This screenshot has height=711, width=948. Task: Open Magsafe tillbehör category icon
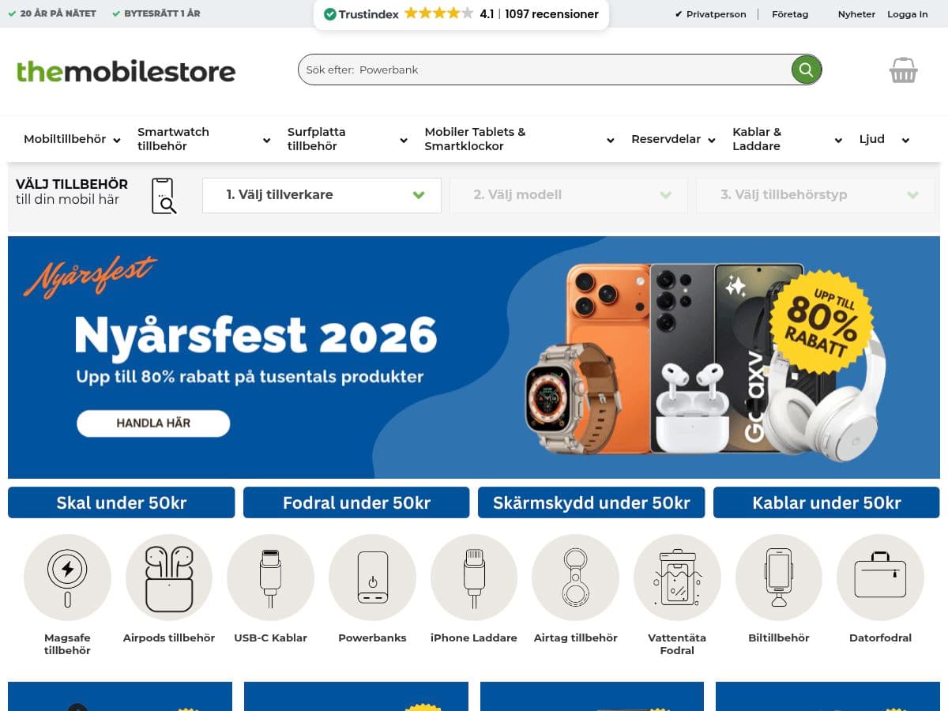[67, 577]
